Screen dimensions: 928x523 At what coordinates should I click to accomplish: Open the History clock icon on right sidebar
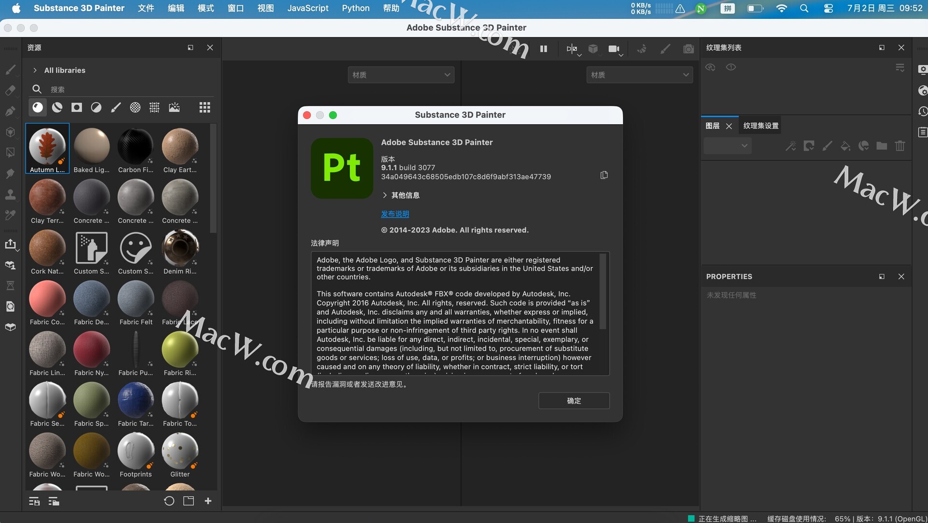tap(923, 111)
